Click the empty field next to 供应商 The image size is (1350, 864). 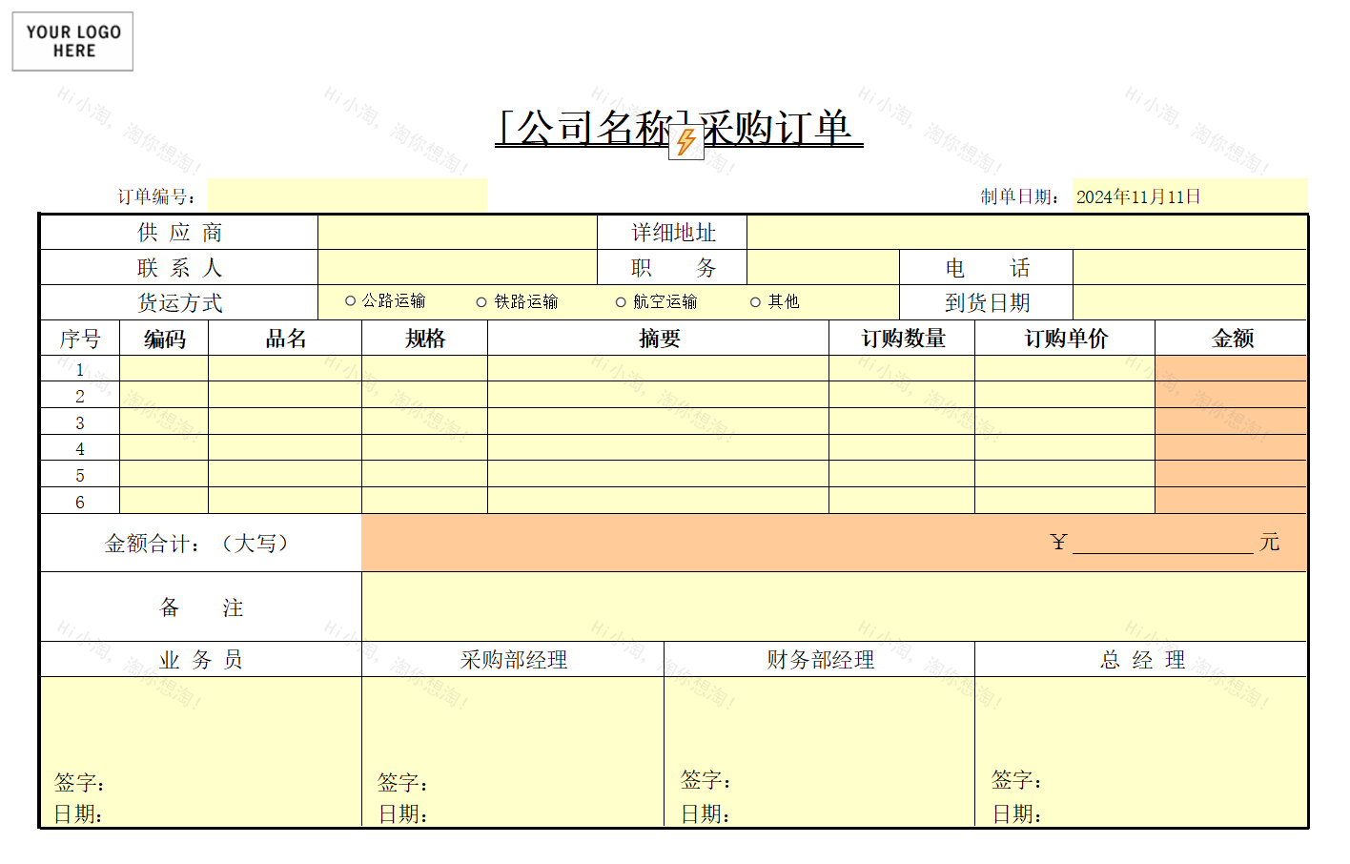[x=457, y=233]
